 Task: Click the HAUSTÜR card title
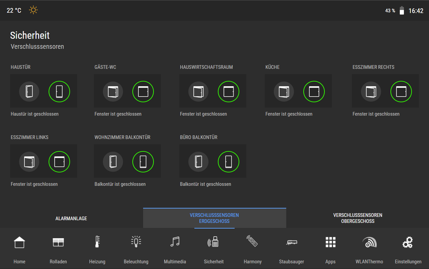(x=20, y=67)
